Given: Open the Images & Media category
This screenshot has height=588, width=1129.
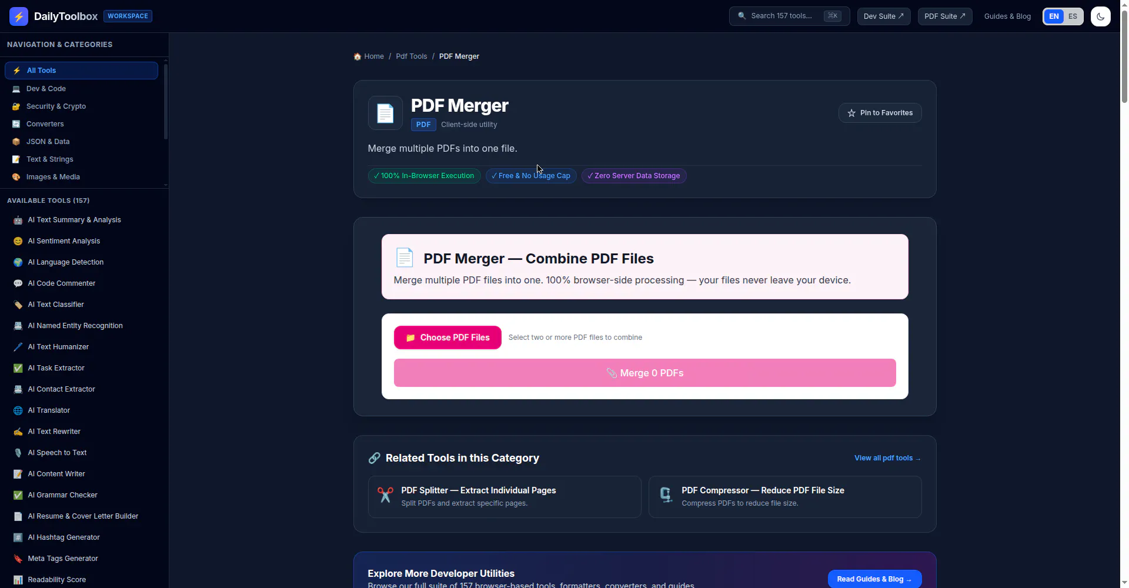Looking at the screenshot, I should [x=81, y=177].
